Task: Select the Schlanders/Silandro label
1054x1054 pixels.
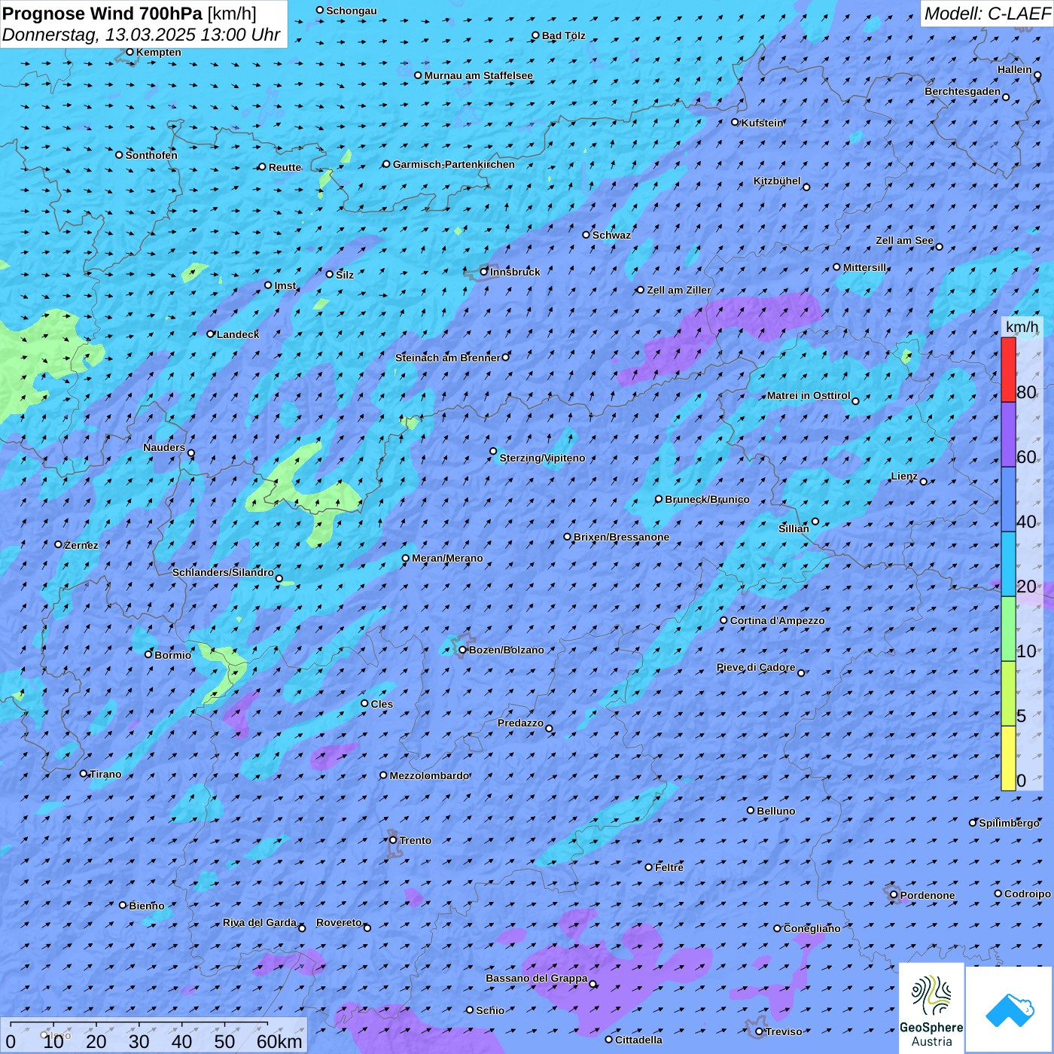Action: pos(223,572)
